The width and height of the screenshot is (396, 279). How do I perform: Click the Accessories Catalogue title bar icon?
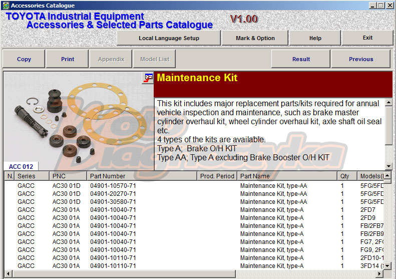(6, 6)
